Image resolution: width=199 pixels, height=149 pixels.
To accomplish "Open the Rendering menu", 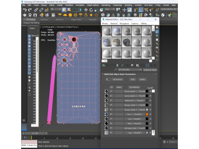I will click(106, 5).
